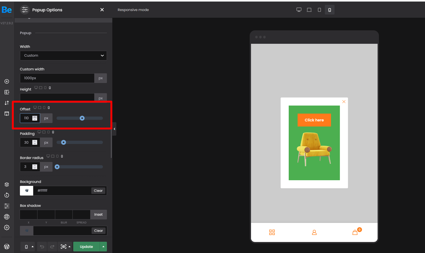Close the Popup Options panel

tap(102, 10)
